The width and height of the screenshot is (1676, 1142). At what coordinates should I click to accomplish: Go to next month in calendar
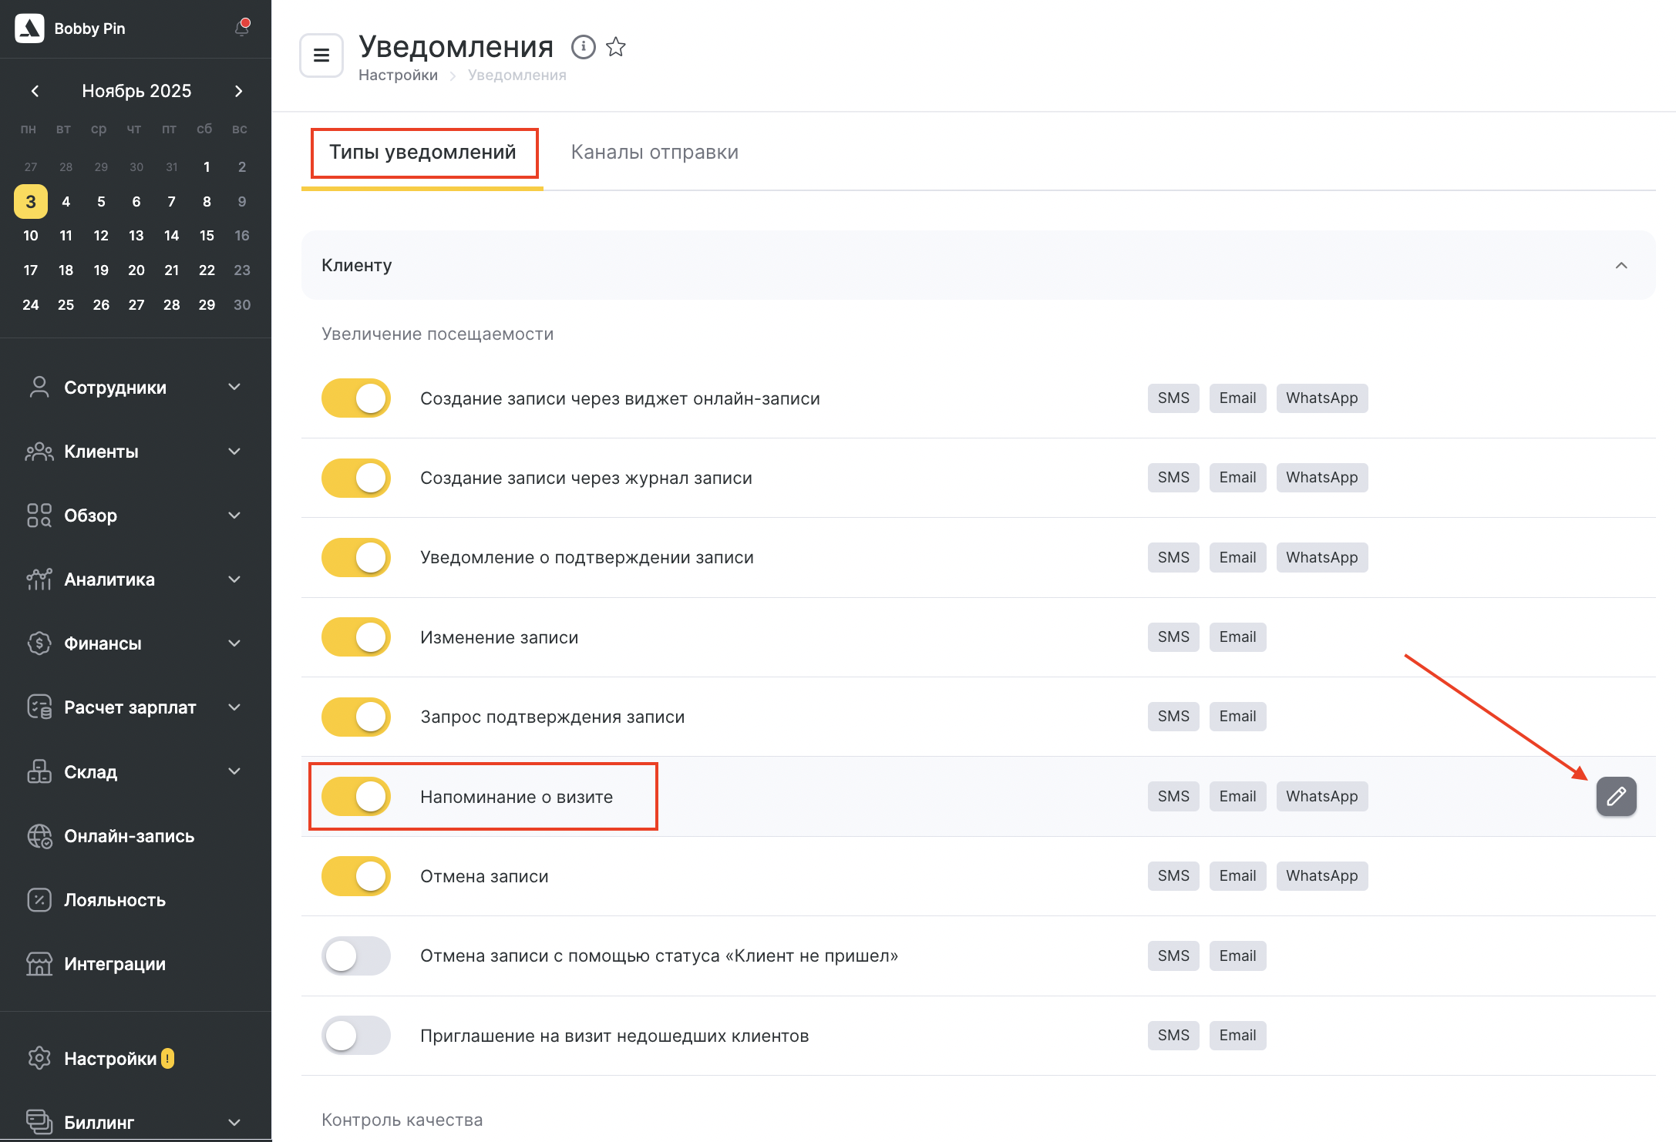pyautogui.click(x=239, y=91)
